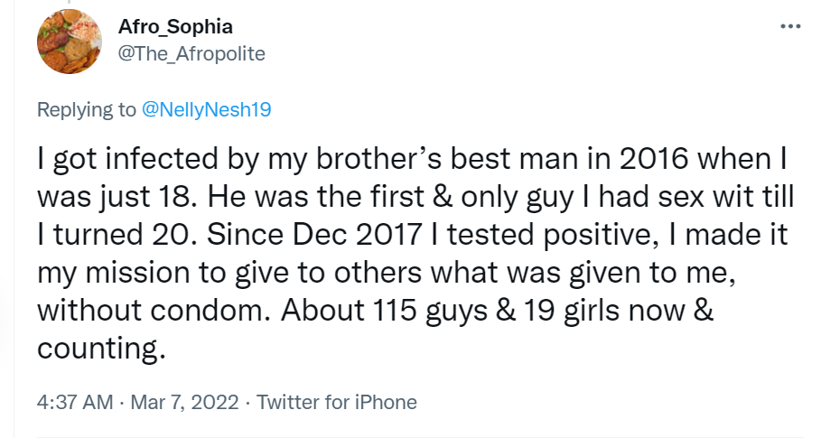Click the '2016' year in the tweet
Viewport: 821px width, 438px height.
[653, 159]
